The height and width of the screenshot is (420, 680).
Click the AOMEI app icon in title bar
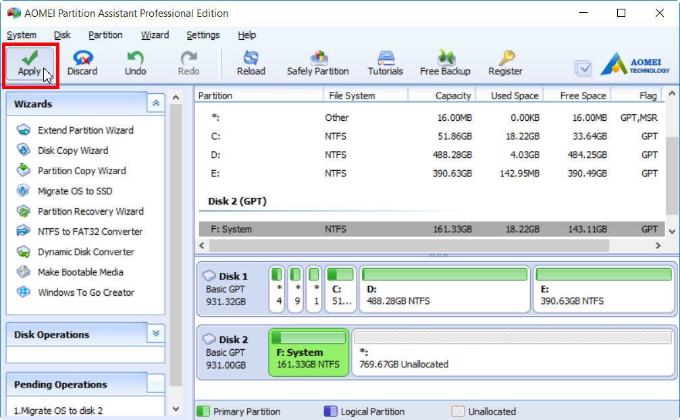(14, 13)
